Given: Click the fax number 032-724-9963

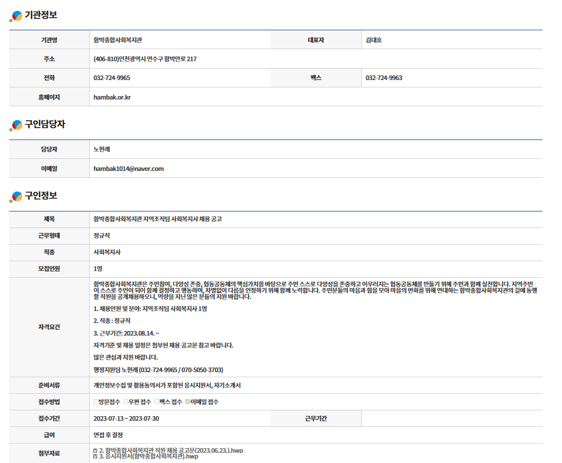Looking at the screenshot, I should pos(384,78).
